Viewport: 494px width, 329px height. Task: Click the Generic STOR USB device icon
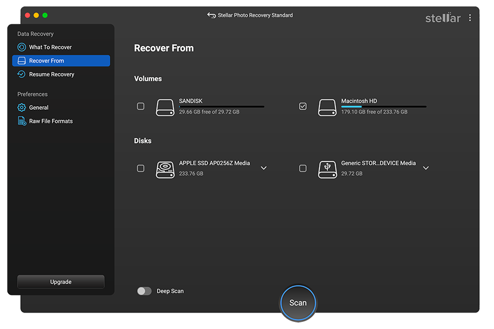(327, 169)
